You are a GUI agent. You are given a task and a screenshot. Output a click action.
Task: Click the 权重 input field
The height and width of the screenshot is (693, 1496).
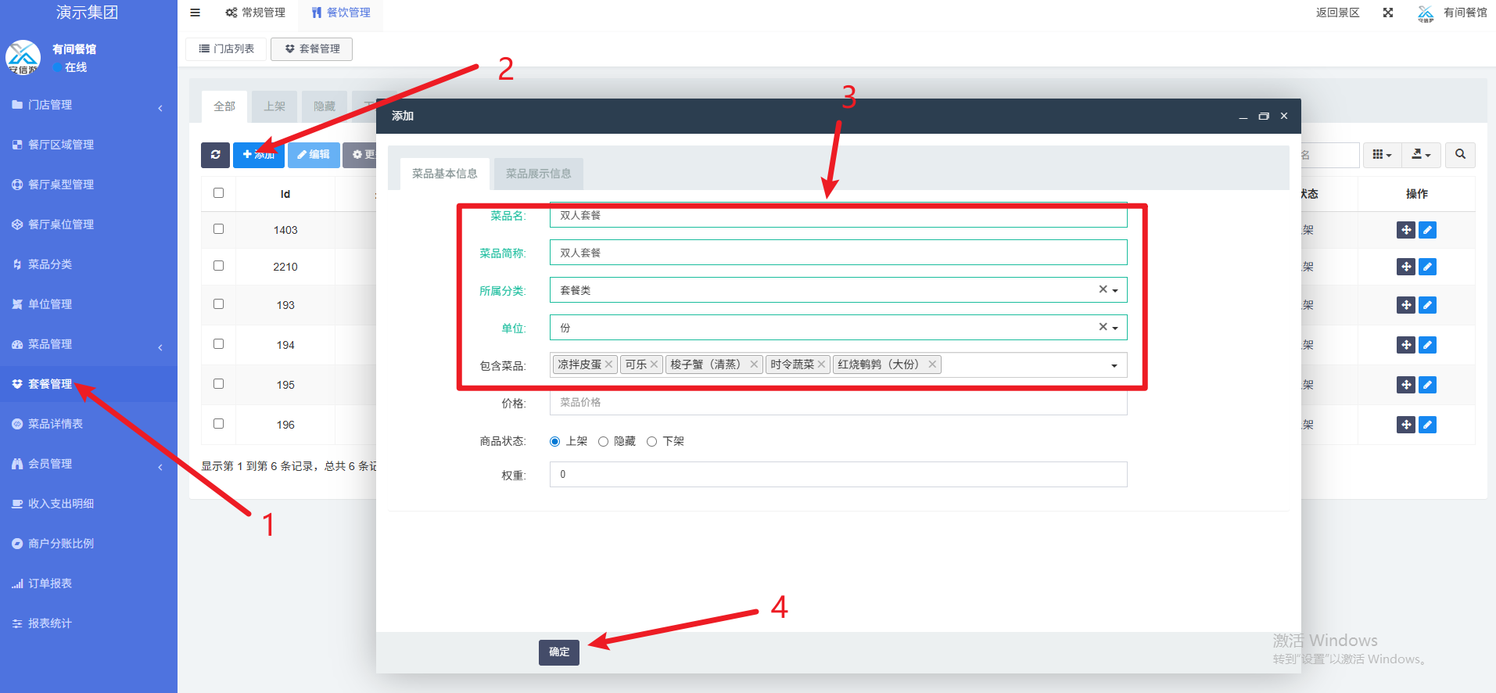coord(838,474)
